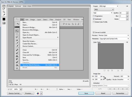Switch to the 4-Up tab
This screenshot has height=97, width=132.
click(x=29, y=6)
